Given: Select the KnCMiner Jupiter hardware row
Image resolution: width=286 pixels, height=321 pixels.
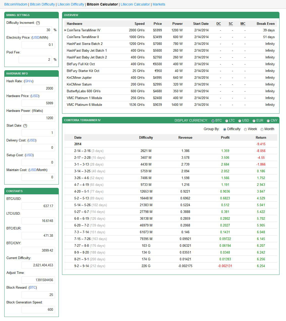Looking at the screenshot, I should tap(171, 77).
